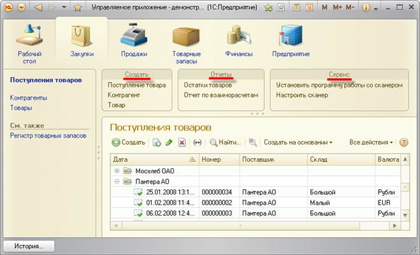Click the Номер column header

(x=219, y=159)
